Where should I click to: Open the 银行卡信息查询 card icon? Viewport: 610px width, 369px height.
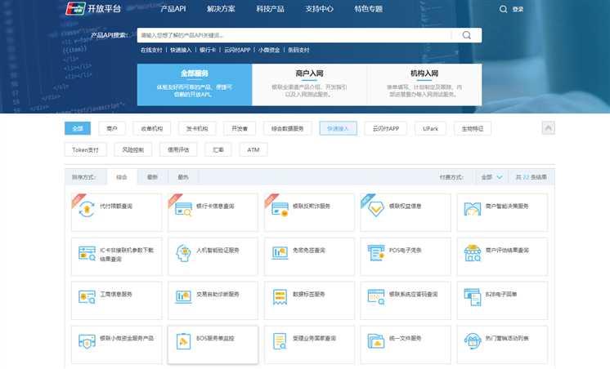click(x=183, y=209)
